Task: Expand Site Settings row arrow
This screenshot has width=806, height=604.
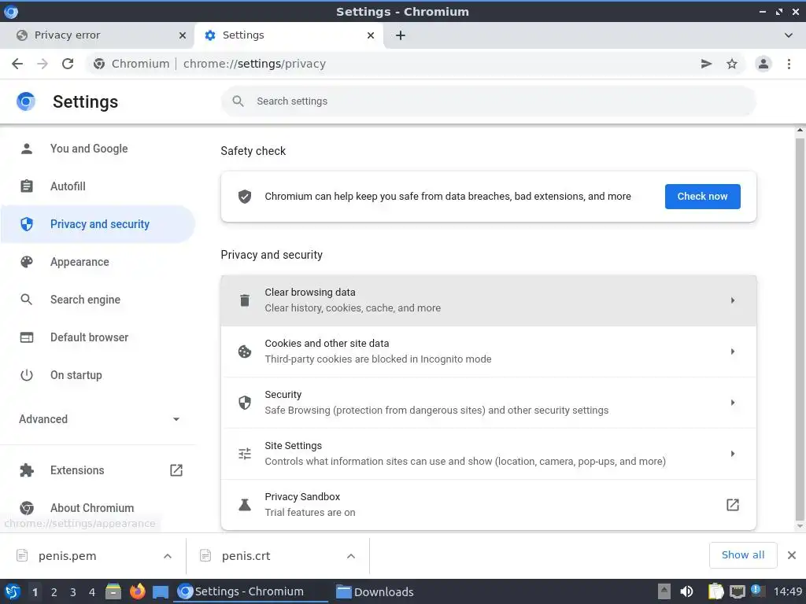Action: click(x=733, y=454)
